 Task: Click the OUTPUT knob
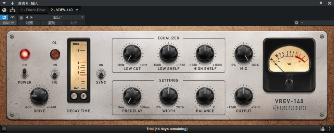pos(244,96)
